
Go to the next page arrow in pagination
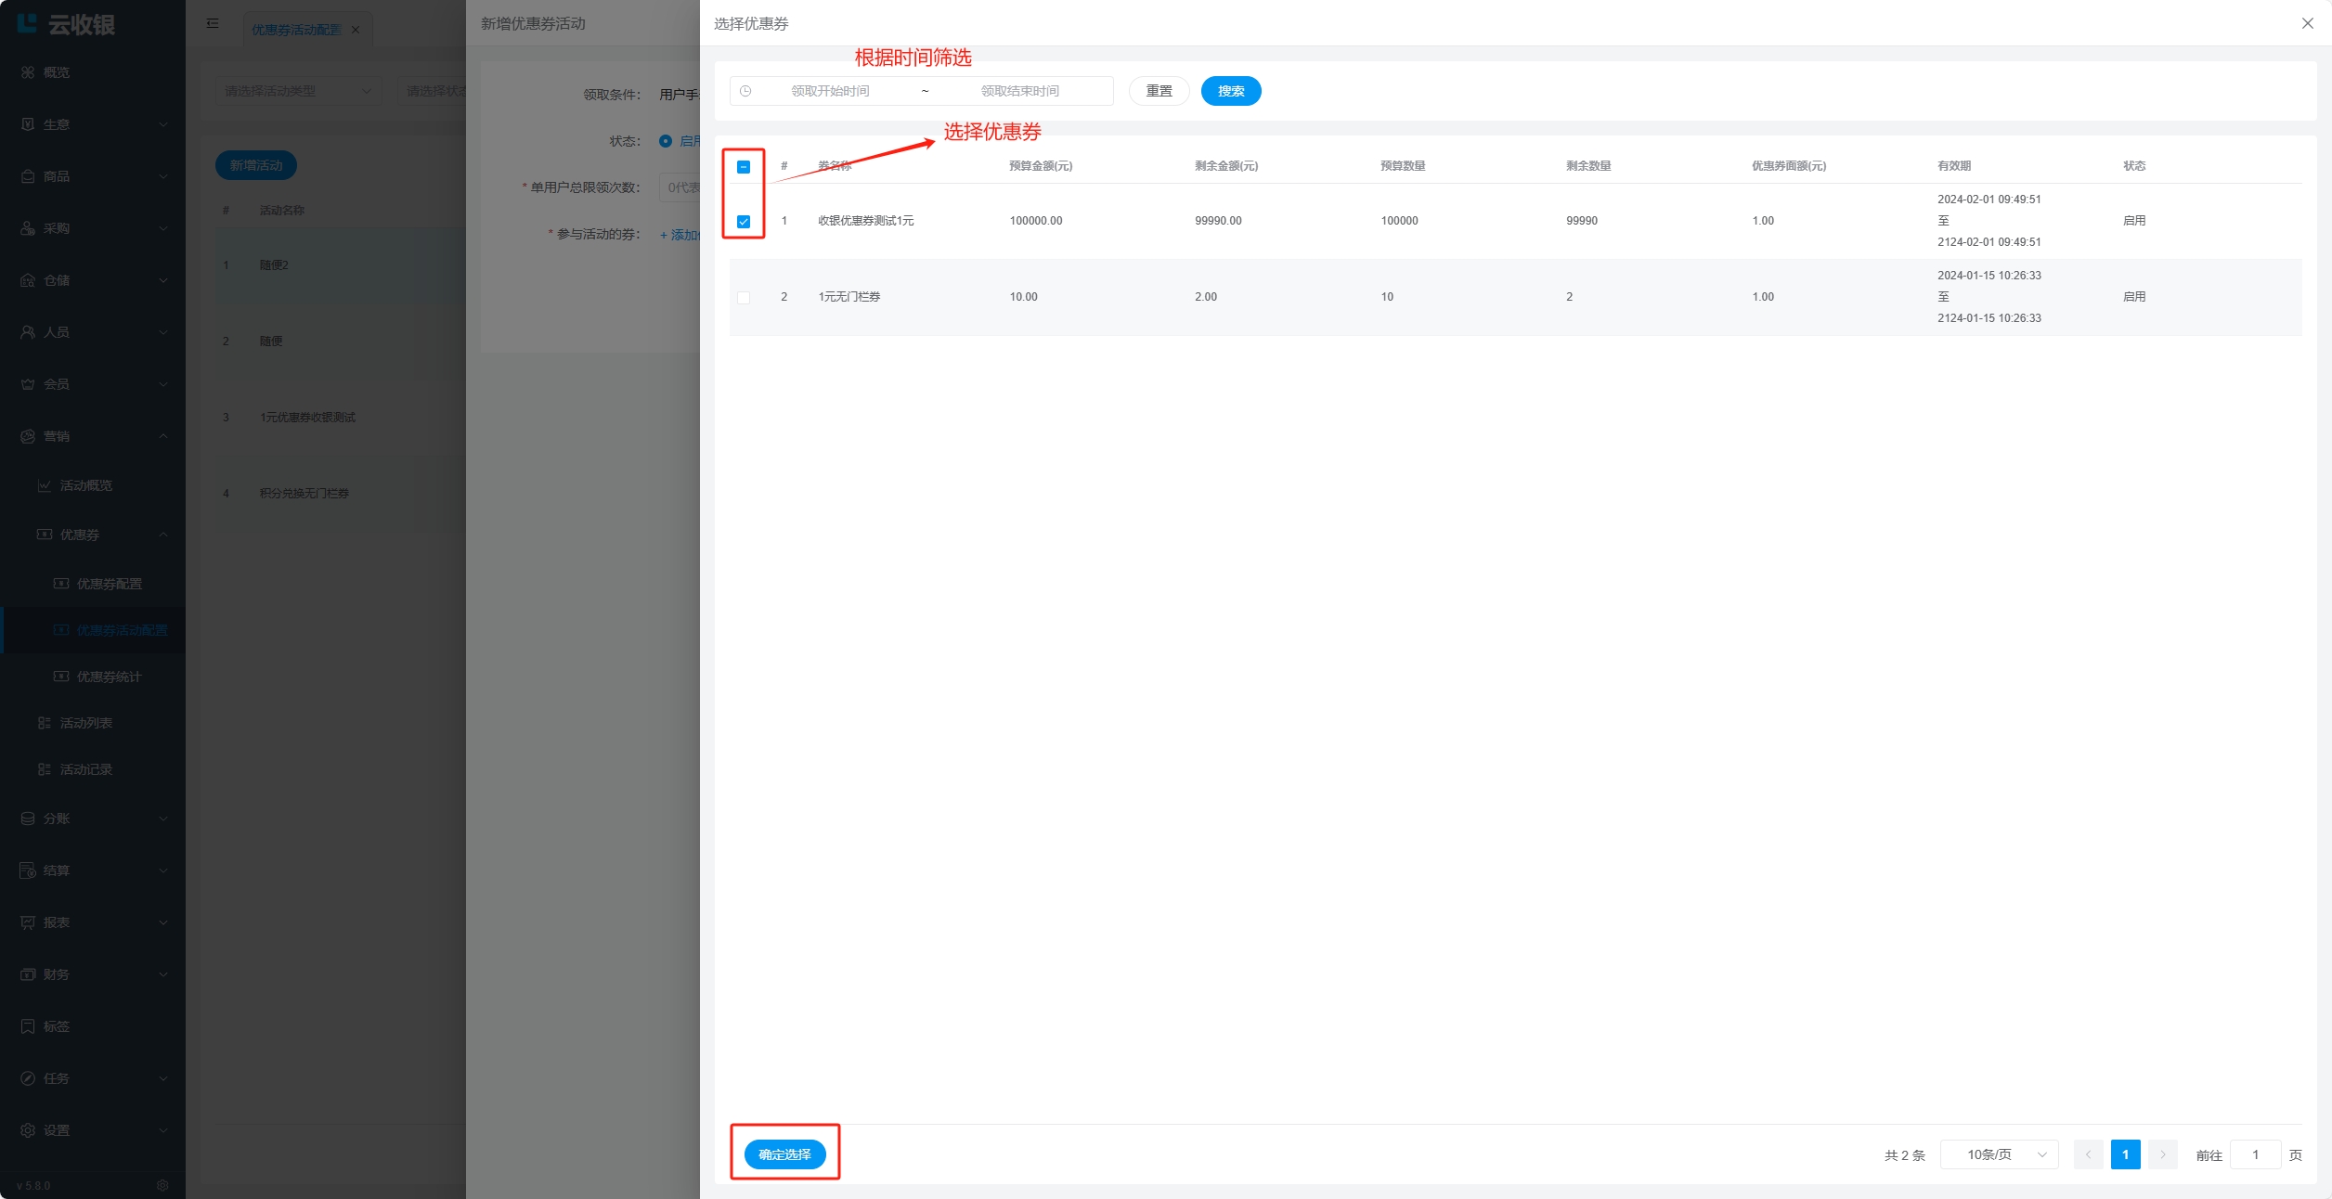[x=2162, y=1154]
